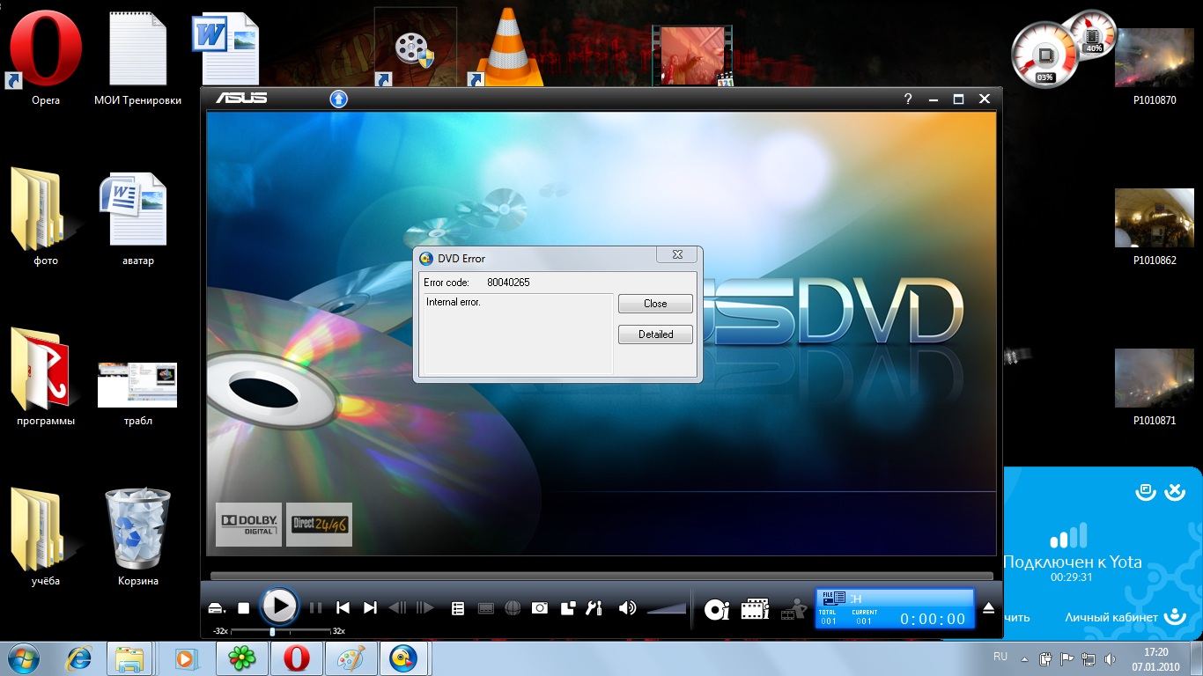
Task: Open settings with the wrench and screwdriver icon
Action: tap(594, 608)
